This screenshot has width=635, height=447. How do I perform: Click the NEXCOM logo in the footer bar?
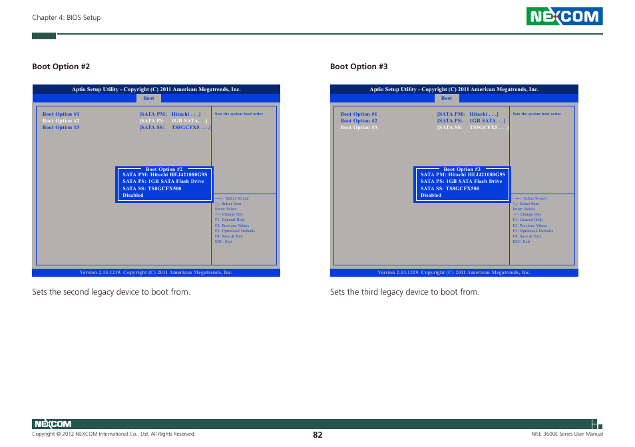pos(53,424)
